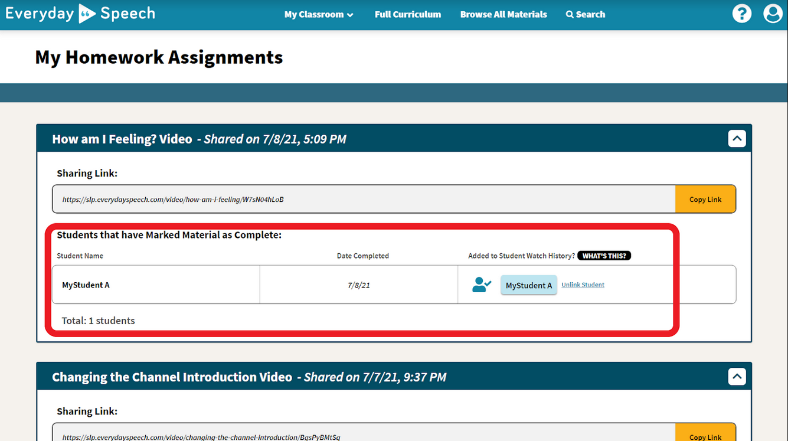Click Added to Student Watch History? label
Image resolution: width=788 pixels, height=441 pixels.
click(x=521, y=256)
